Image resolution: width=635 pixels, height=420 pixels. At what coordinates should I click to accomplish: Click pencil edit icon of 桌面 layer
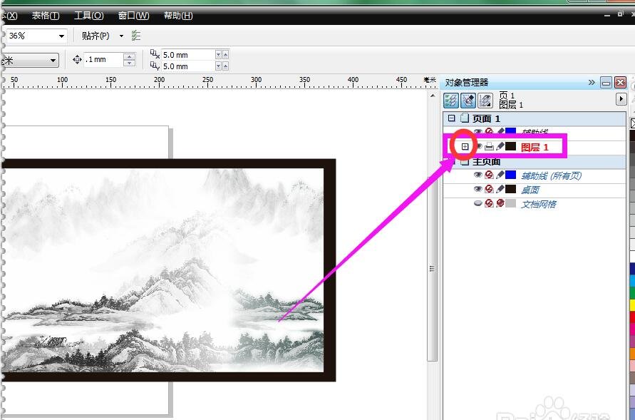pos(500,190)
